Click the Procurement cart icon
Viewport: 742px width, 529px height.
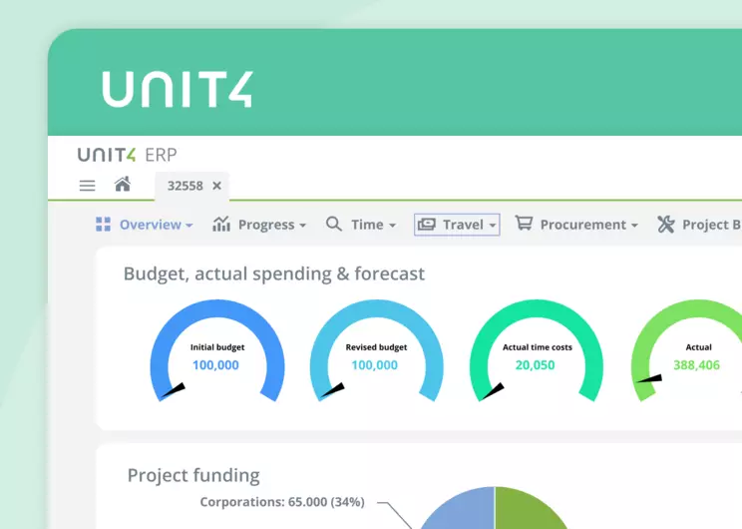point(524,223)
